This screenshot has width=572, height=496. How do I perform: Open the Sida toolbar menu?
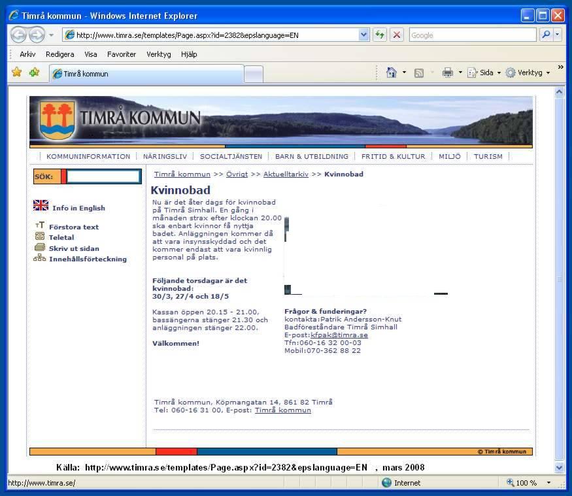click(484, 73)
